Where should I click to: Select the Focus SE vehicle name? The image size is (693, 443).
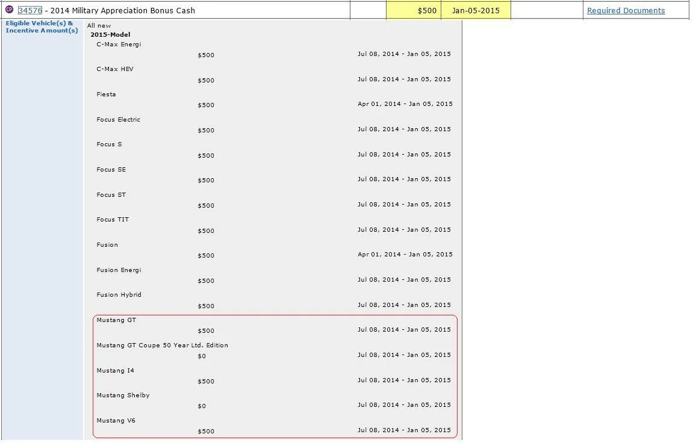click(112, 170)
